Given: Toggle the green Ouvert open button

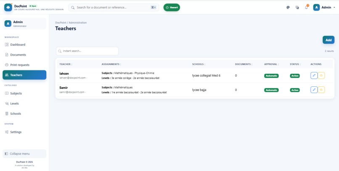Looking at the screenshot, I should 172,7.
